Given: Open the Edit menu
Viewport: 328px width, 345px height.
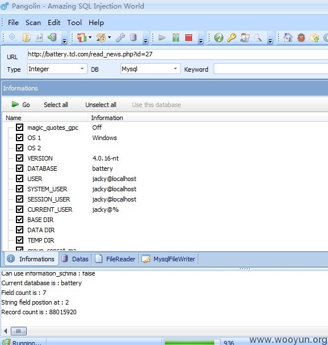Looking at the screenshot, I should [x=54, y=22].
